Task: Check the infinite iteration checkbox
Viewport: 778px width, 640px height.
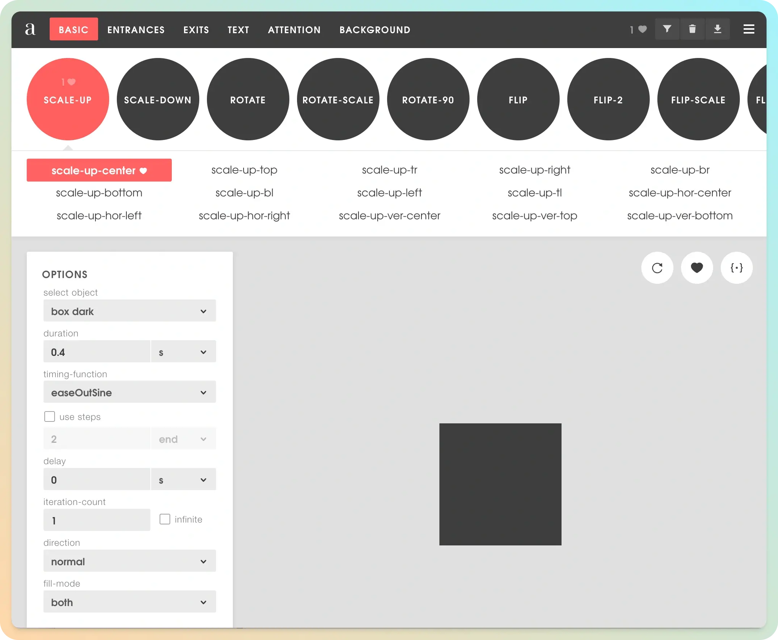Action: [x=165, y=519]
